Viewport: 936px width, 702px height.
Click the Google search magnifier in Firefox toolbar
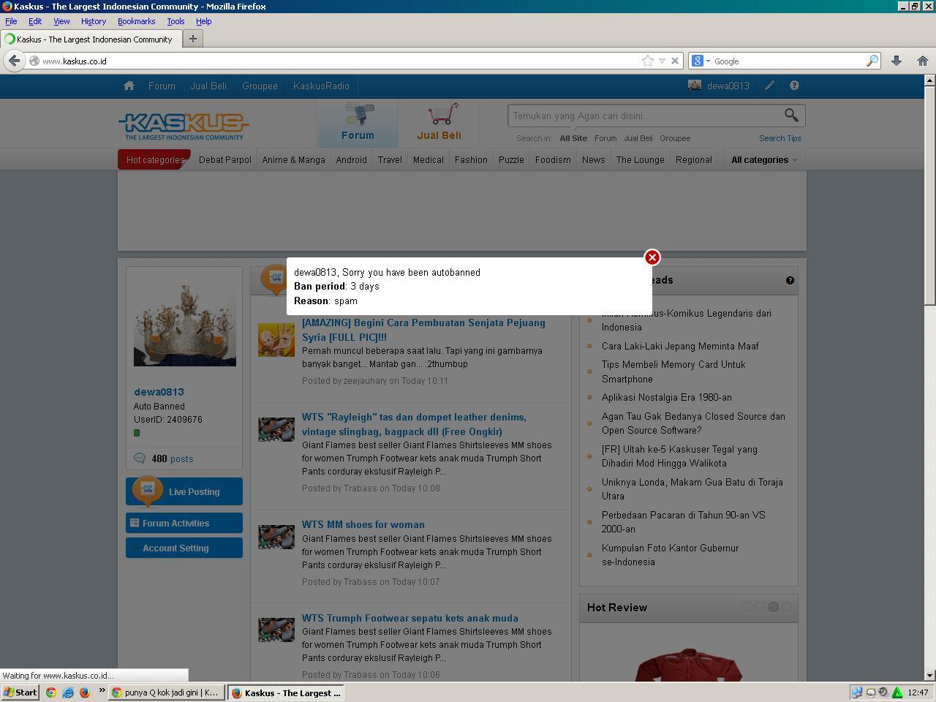coord(872,61)
